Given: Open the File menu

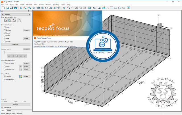Looking at the screenshot, I should [2, 5].
